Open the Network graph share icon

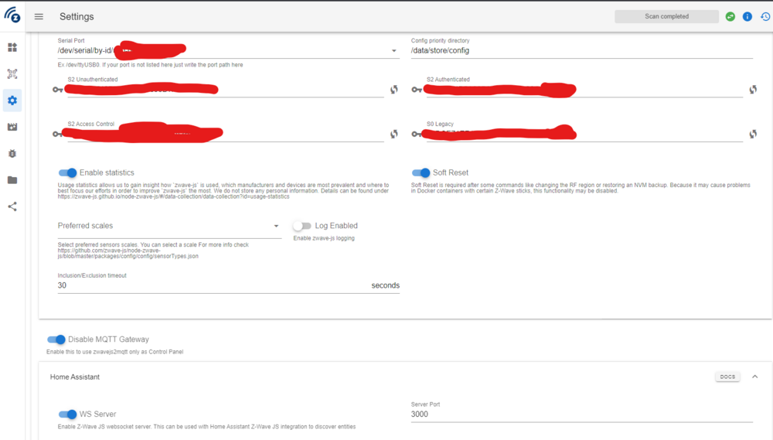pyautogui.click(x=12, y=206)
